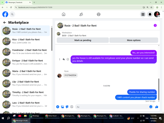
Task: Click Rosie's phone number message 3127642054
Action: 70,75
